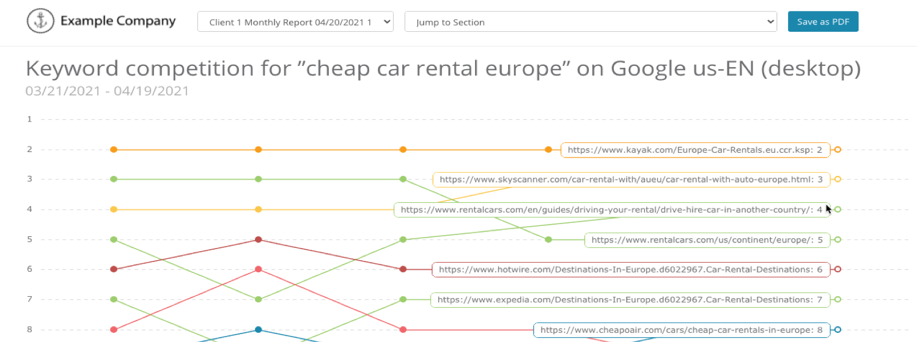Screen dimensions: 917x342
Task: Select the skyscanner.com car-rental URL label
Action: point(631,180)
